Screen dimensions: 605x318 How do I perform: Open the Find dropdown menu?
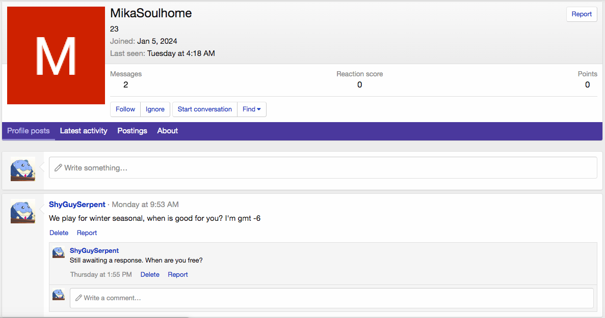pyautogui.click(x=252, y=109)
